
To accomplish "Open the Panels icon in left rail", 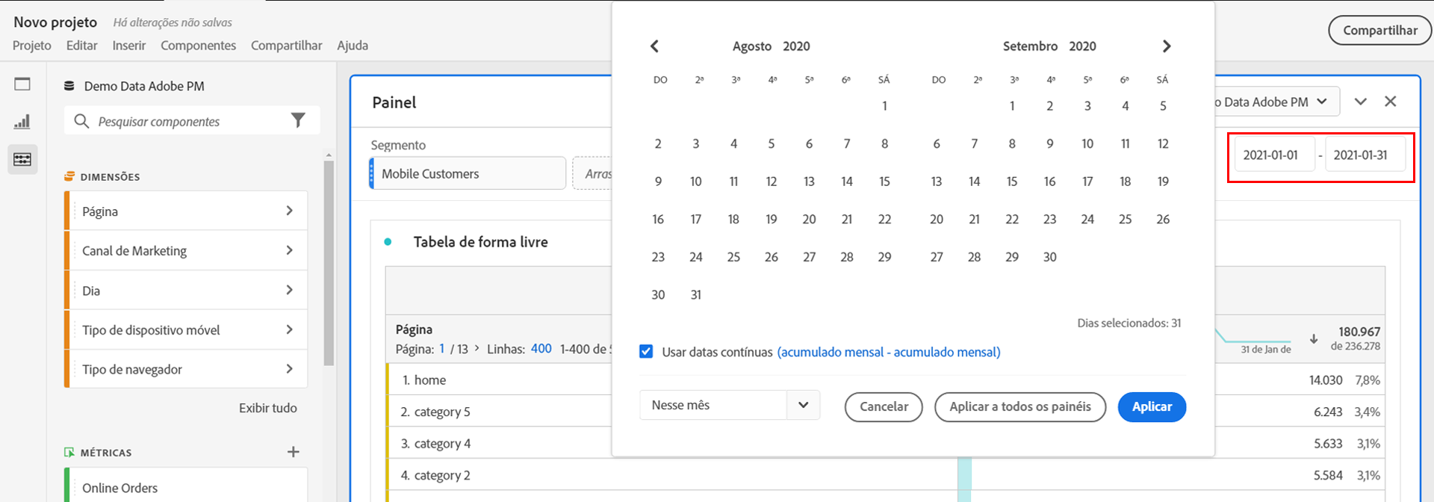I will pyautogui.click(x=22, y=84).
